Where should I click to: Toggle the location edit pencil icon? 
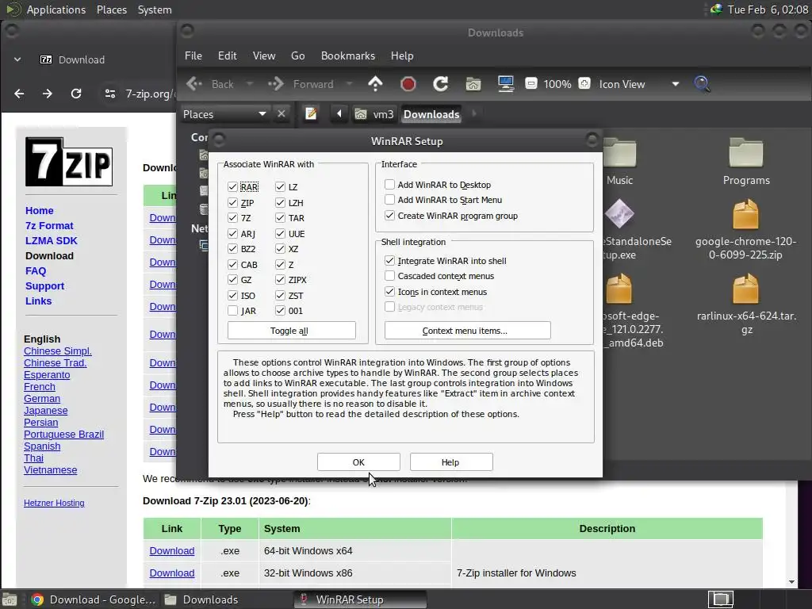point(311,114)
